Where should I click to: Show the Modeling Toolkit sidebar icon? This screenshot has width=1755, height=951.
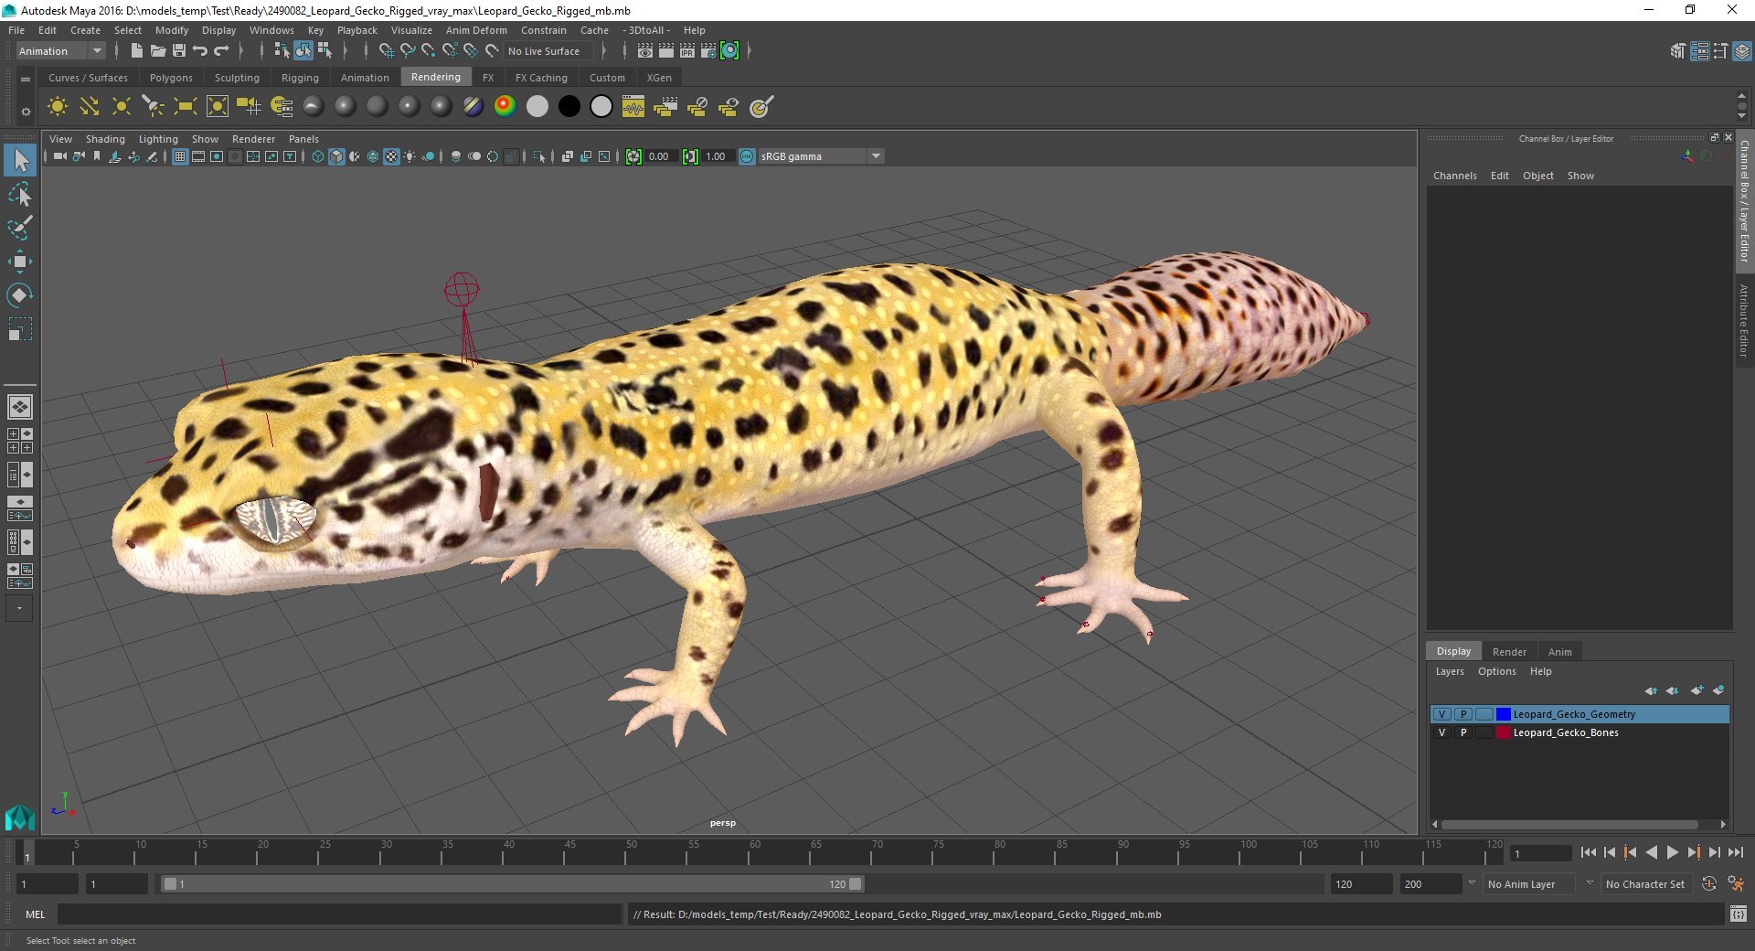pos(1678,51)
